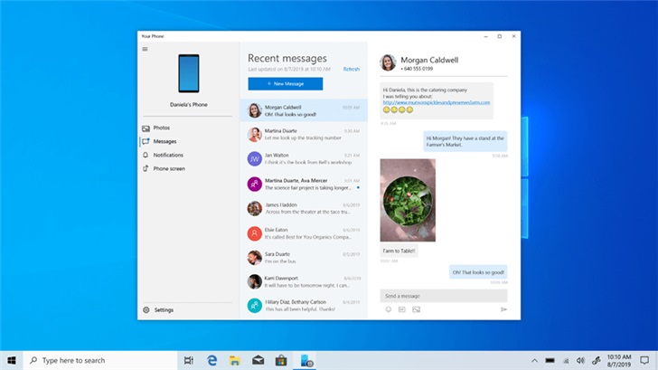Screen dimensions: 658x370
Task: Open the Notifications section
Action: [167, 155]
